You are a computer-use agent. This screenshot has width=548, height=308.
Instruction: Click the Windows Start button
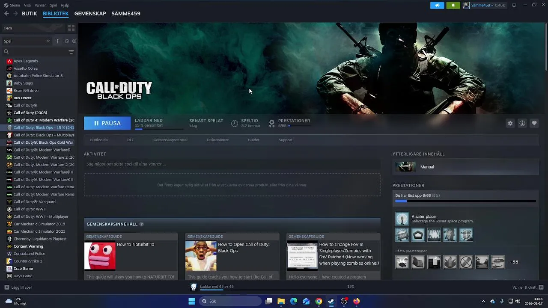pyautogui.click(x=192, y=301)
